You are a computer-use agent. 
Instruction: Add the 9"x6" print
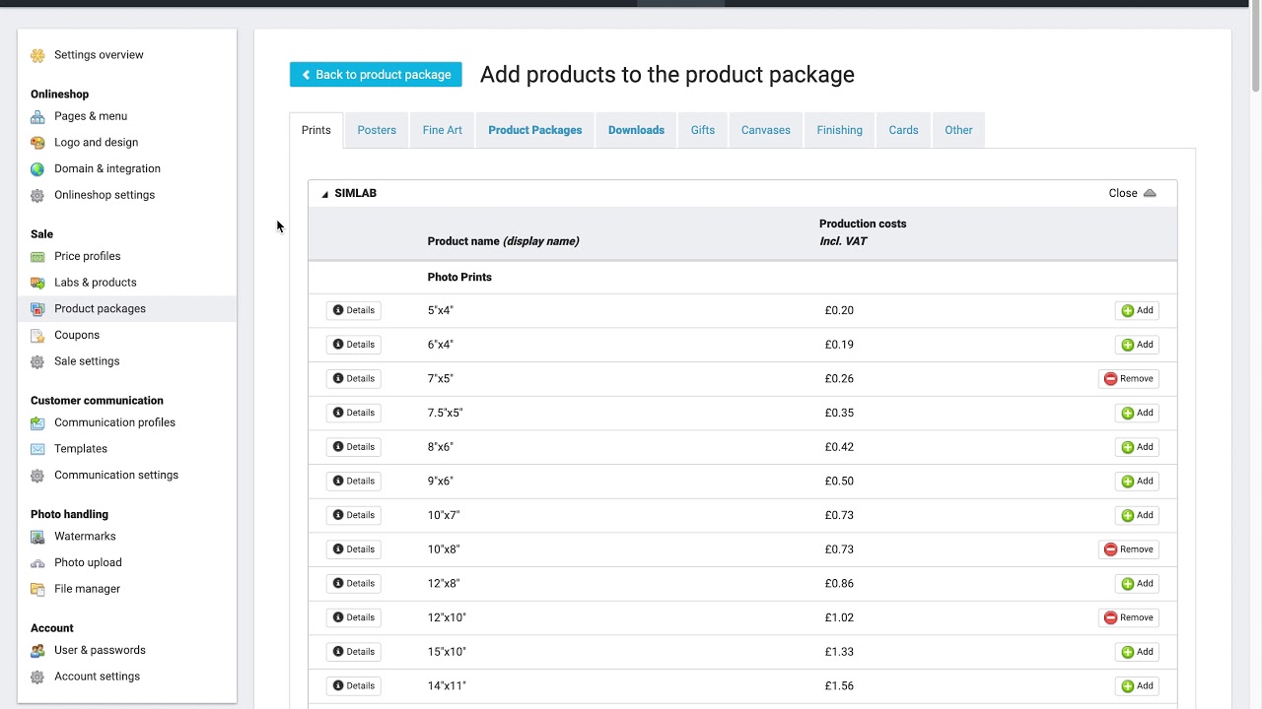pos(1137,482)
